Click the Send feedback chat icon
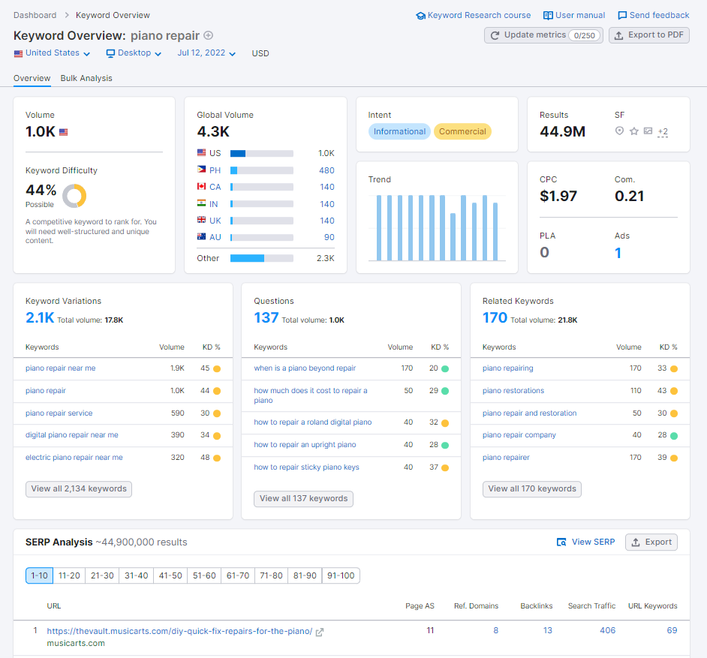The image size is (707, 658). tap(622, 15)
